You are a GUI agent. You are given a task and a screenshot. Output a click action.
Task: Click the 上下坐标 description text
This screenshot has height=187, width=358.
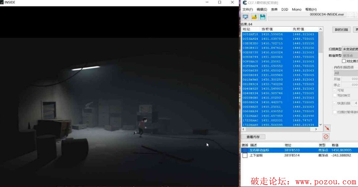pyautogui.click(x=256, y=155)
